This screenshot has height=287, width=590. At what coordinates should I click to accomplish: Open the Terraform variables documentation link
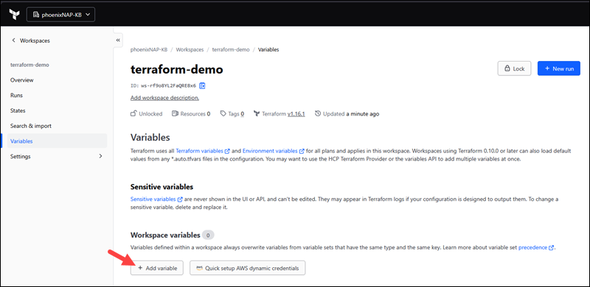point(203,151)
